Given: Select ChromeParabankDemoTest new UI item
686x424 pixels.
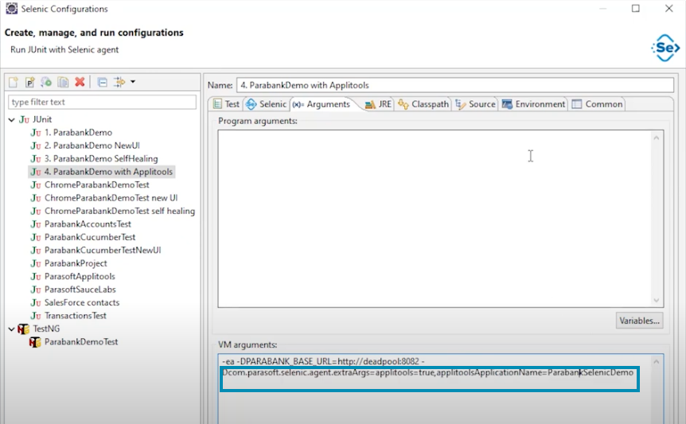Looking at the screenshot, I should coord(111,198).
